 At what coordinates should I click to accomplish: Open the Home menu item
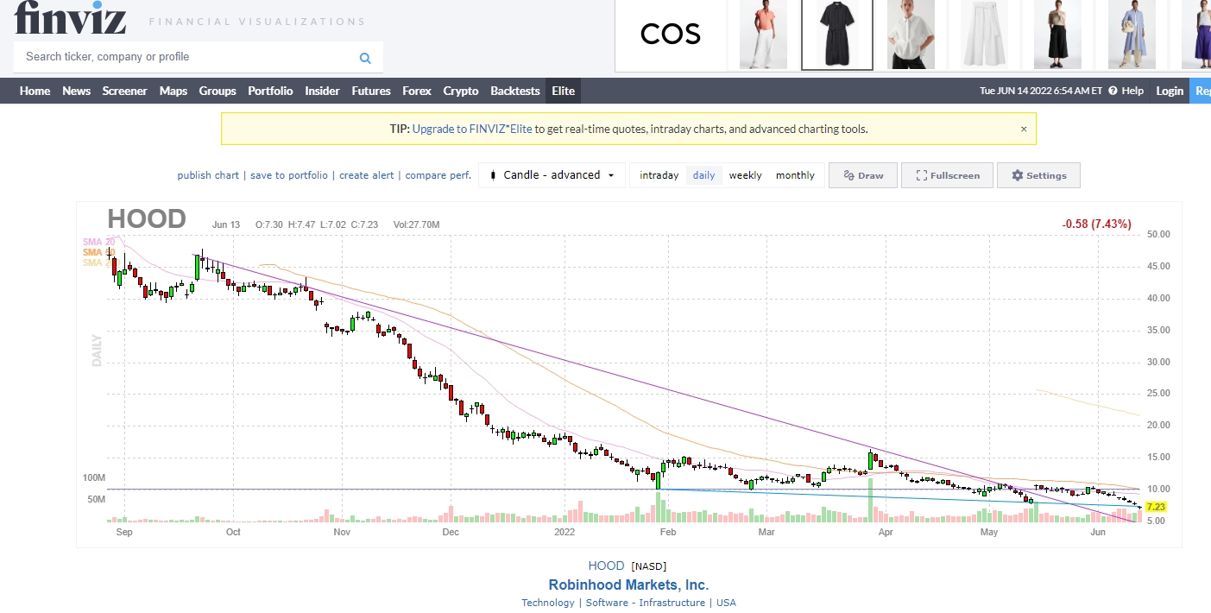point(35,91)
